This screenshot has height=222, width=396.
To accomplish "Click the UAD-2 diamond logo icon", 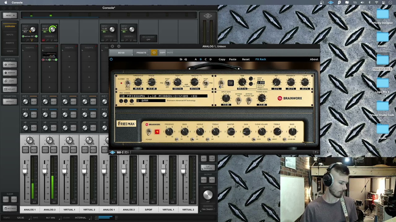I will 113,152.
